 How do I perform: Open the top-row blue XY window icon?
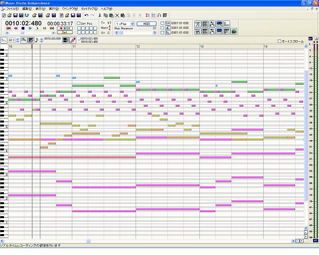click(219, 24)
